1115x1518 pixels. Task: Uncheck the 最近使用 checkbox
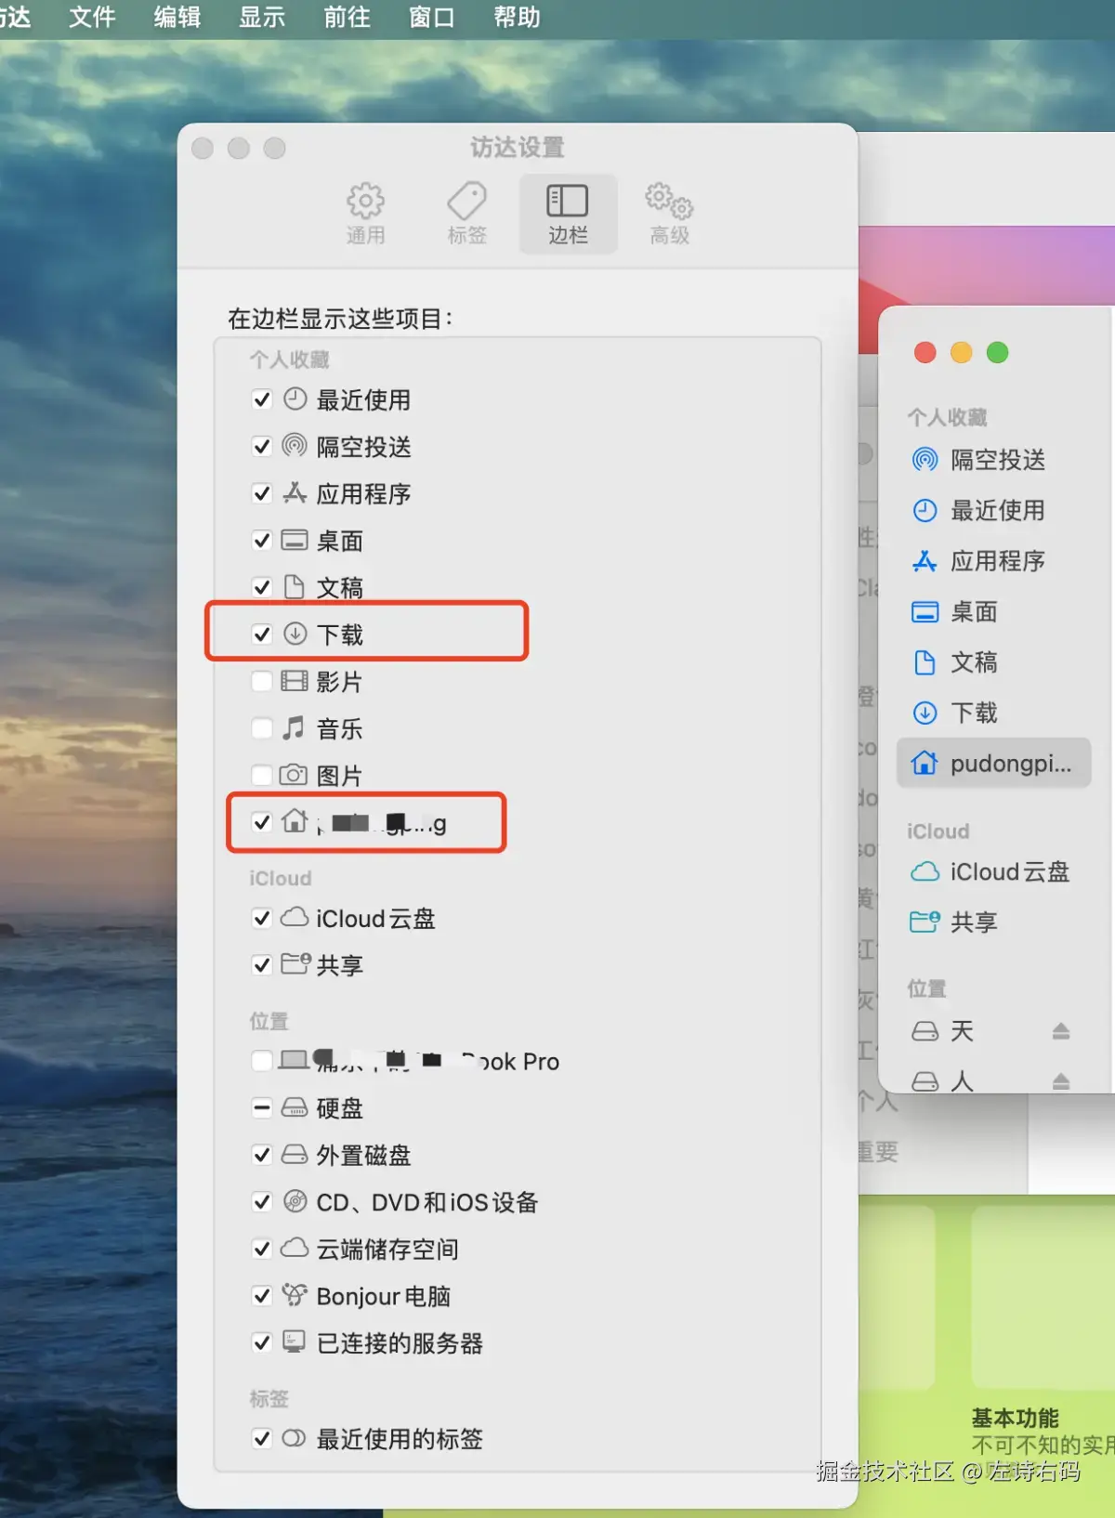tap(262, 399)
